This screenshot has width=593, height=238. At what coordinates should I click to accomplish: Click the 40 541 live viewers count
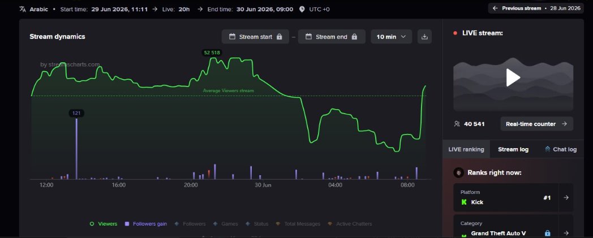[x=474, y=124]
